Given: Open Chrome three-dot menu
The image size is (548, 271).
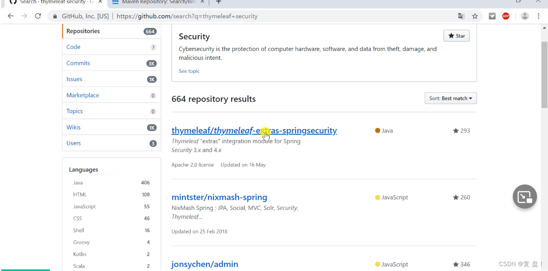Looking at the screenshot, I should tap(539, 16).
